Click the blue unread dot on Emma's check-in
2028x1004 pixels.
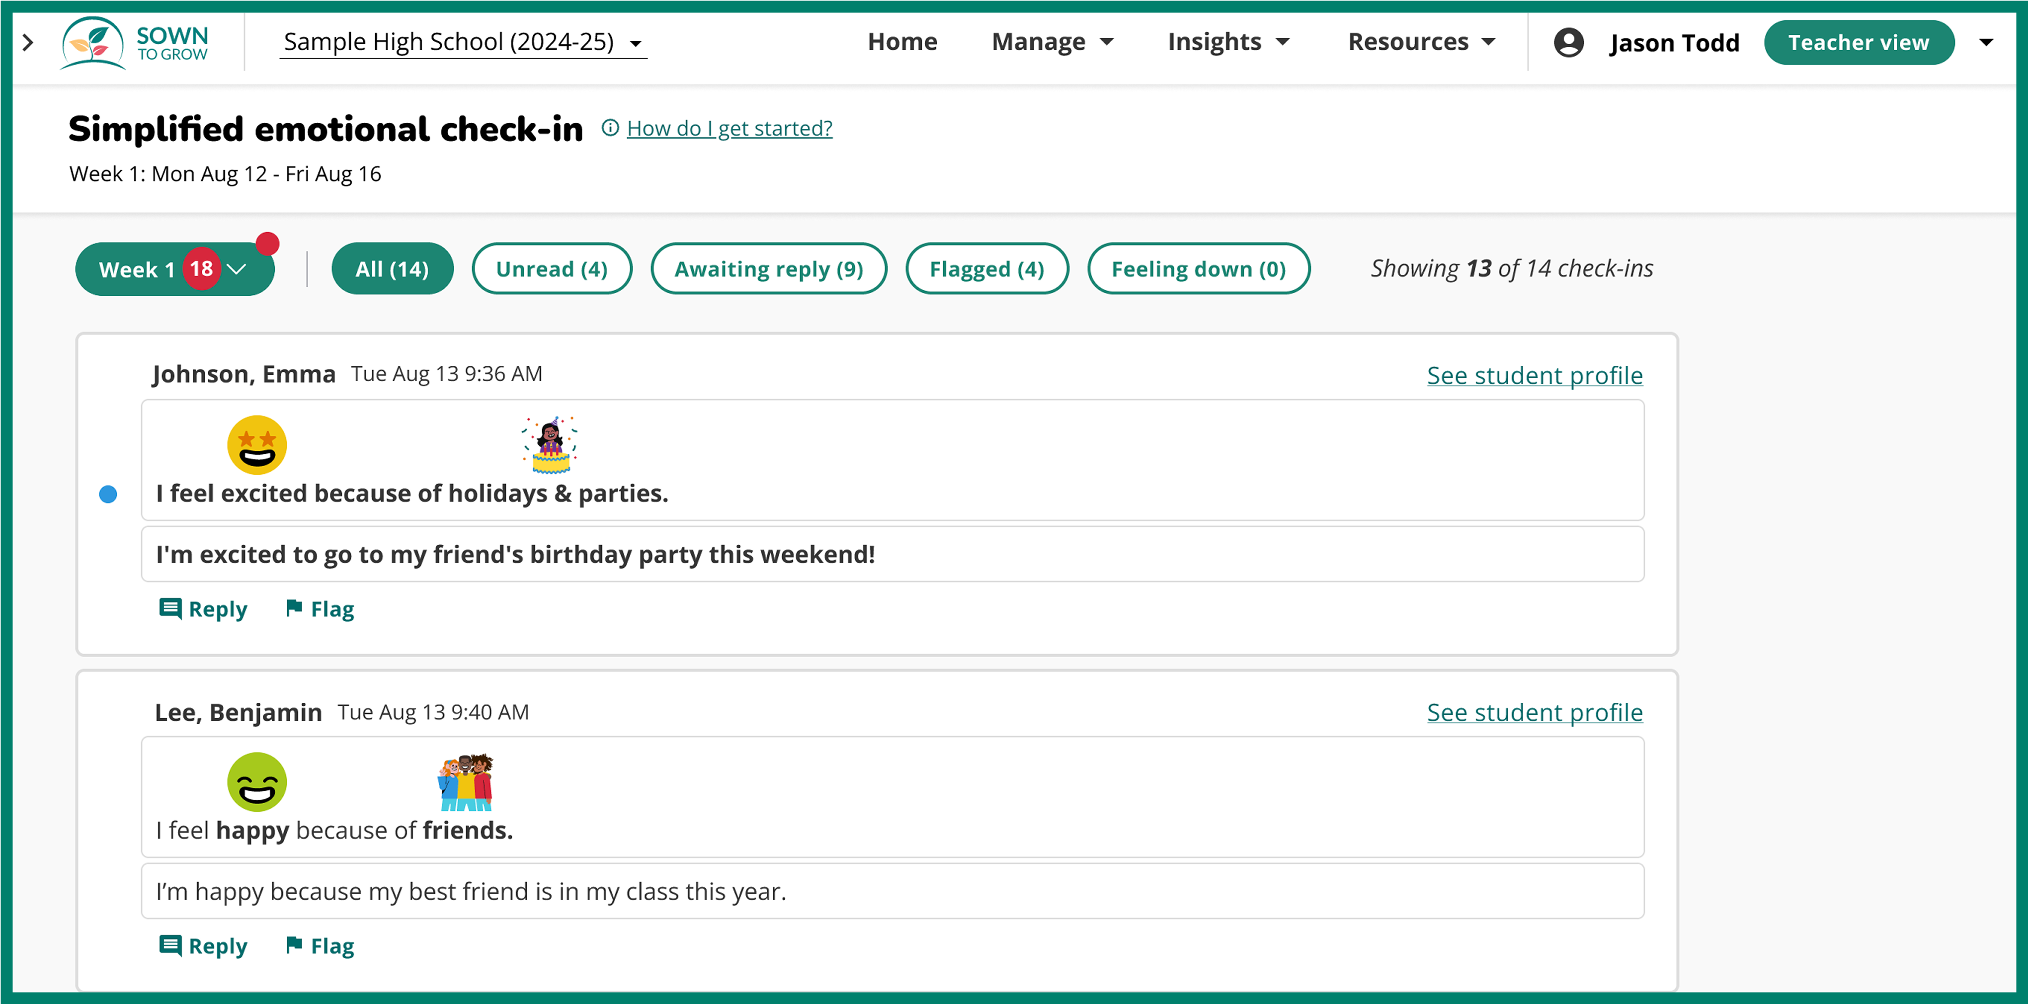click(108, 494)
